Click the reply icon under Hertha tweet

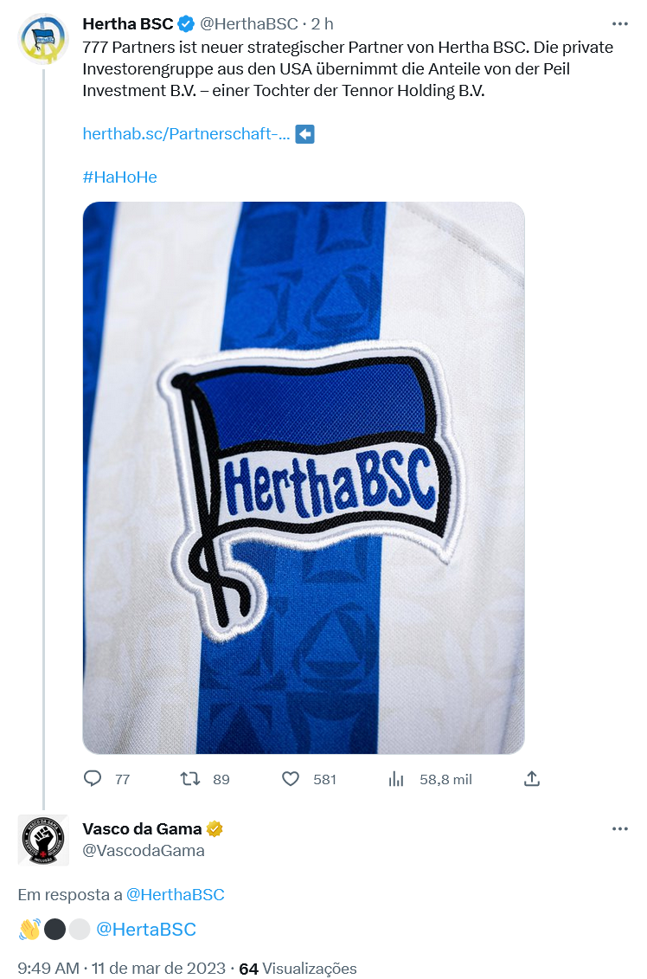(x=93, y=779)
